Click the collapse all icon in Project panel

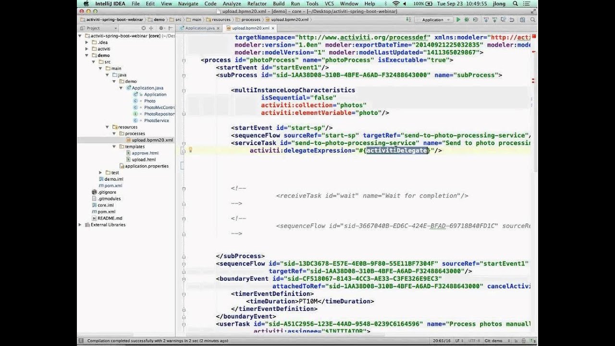click(151, 28)
